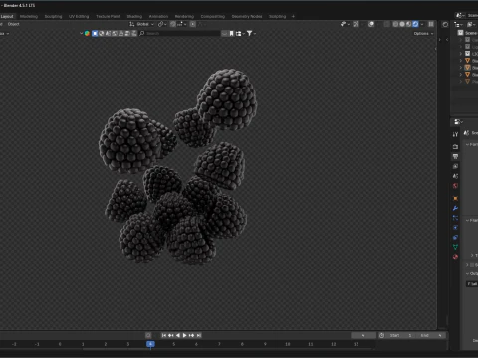The width and height of the screenshot is (478, 358).
Task: Switch to the Geometry Nodes workspace tab
Action: point(247,16)
